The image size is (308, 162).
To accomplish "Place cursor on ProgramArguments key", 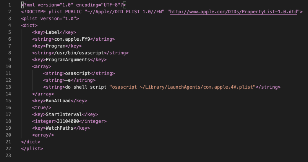I will click(x=68, y=60).
